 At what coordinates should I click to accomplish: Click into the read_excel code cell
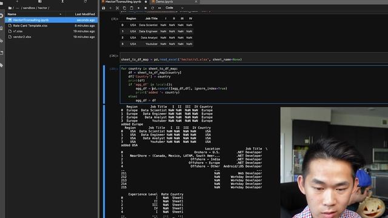click(254, 58)
